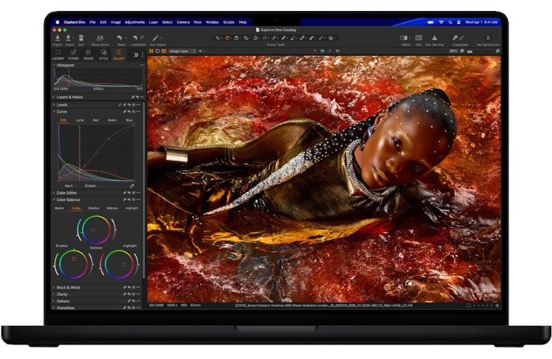Click the large magnifier at zoom slider end
The width and height of the screenshot is (552, 359).
click(497, 51)
